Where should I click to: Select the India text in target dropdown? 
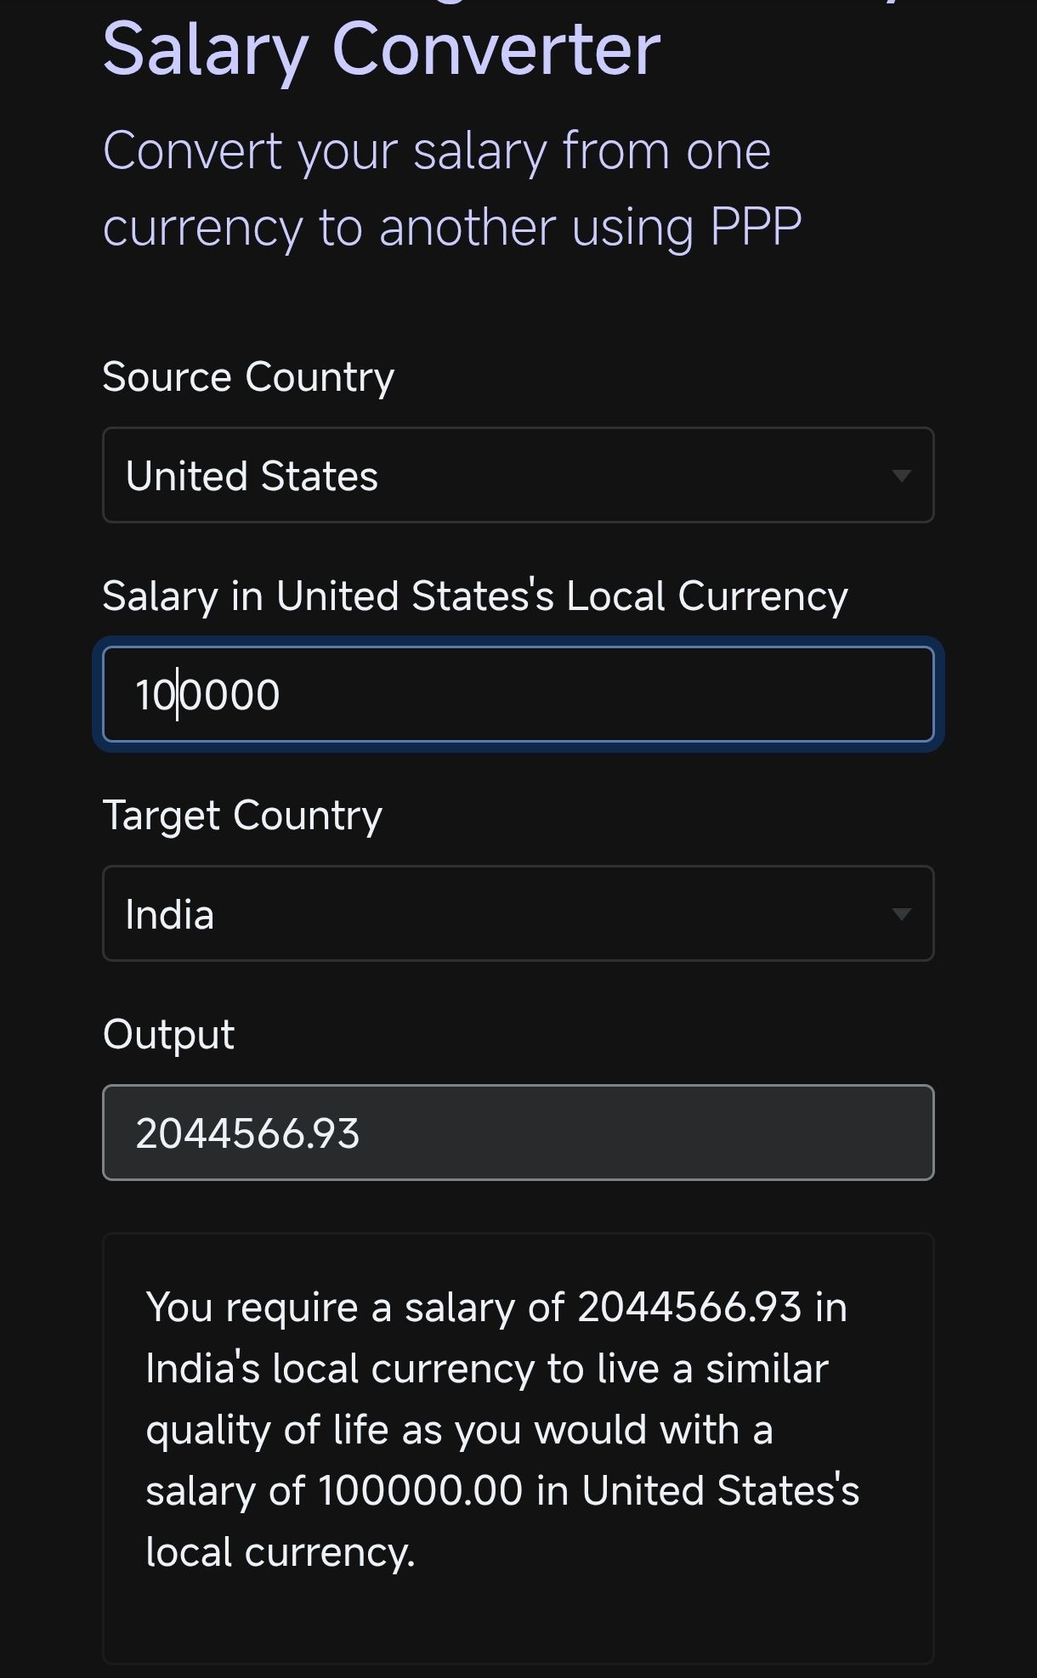tap(169, 915)
